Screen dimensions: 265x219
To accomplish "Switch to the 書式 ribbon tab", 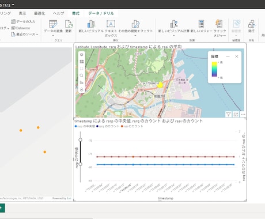I will [75, 13].
